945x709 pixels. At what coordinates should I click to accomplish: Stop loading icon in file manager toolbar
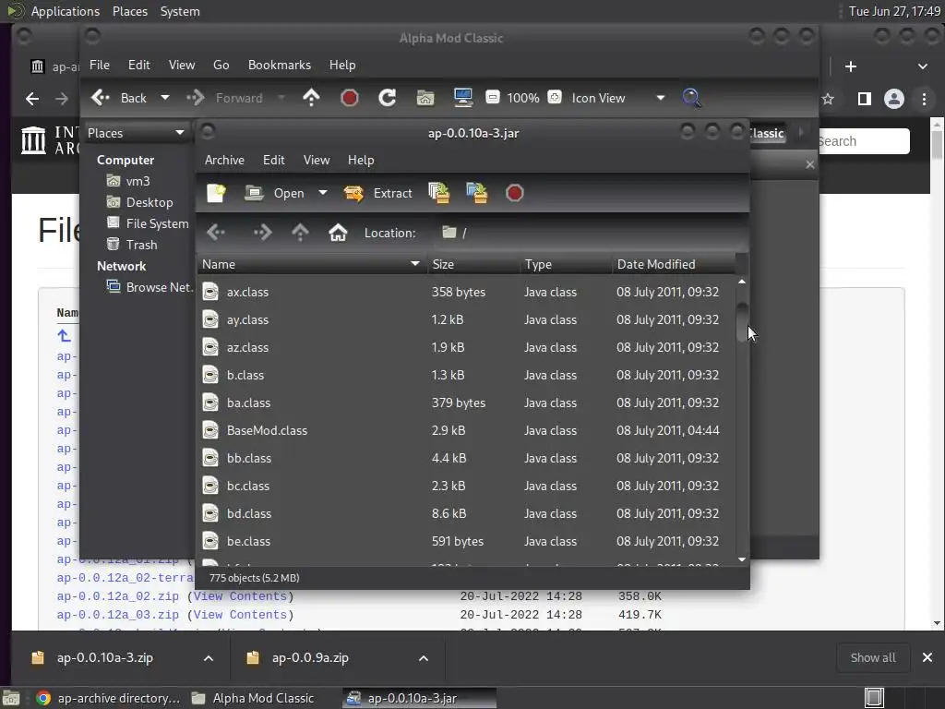(x=350, y=98)
